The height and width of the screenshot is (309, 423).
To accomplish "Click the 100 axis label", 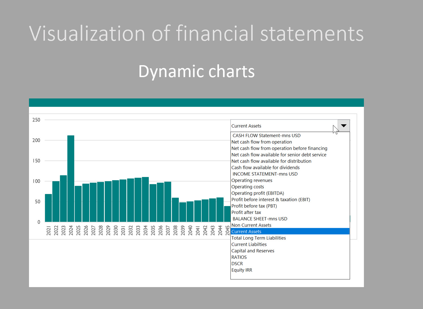I will (36, 181).
